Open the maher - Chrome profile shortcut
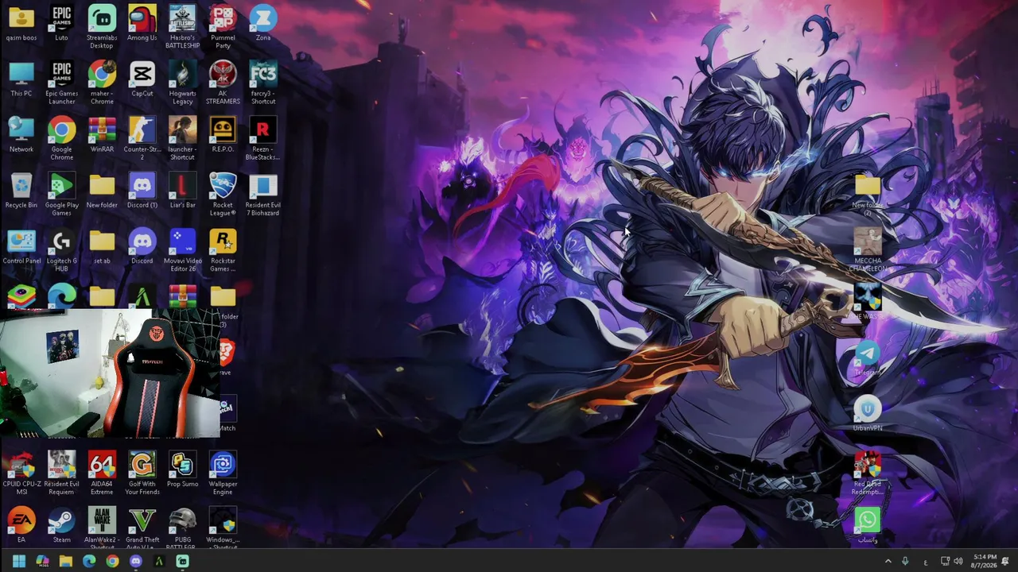This screenshot has height=572, width=1018. click(x=102, y=83)
